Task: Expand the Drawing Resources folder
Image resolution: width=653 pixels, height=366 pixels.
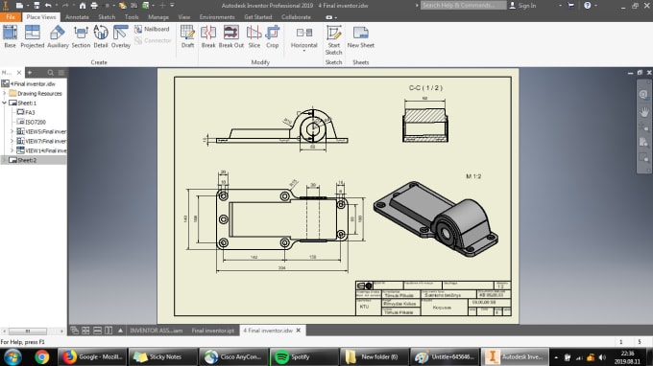Action: [x=5, y=94]
